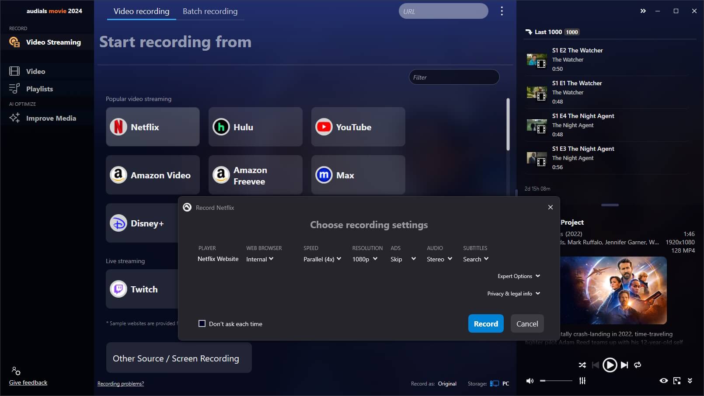Image resolution: width=704 pixels, height=396 pixels.
Task: Choose the Max streaming tile
Action: (x=358, y=175)
